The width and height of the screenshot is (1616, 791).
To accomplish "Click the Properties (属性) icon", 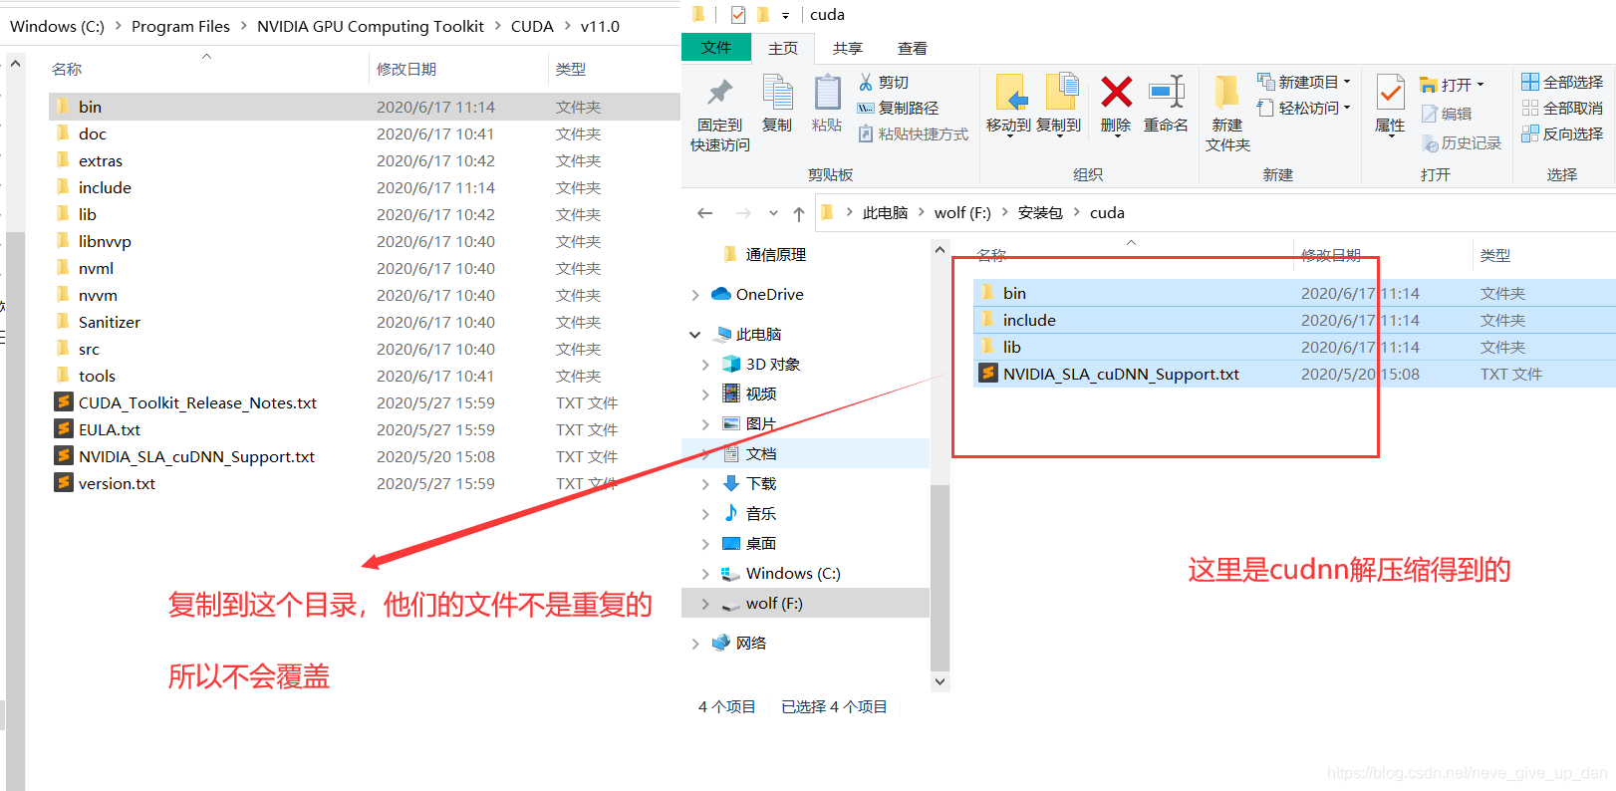I will 1390,93.
